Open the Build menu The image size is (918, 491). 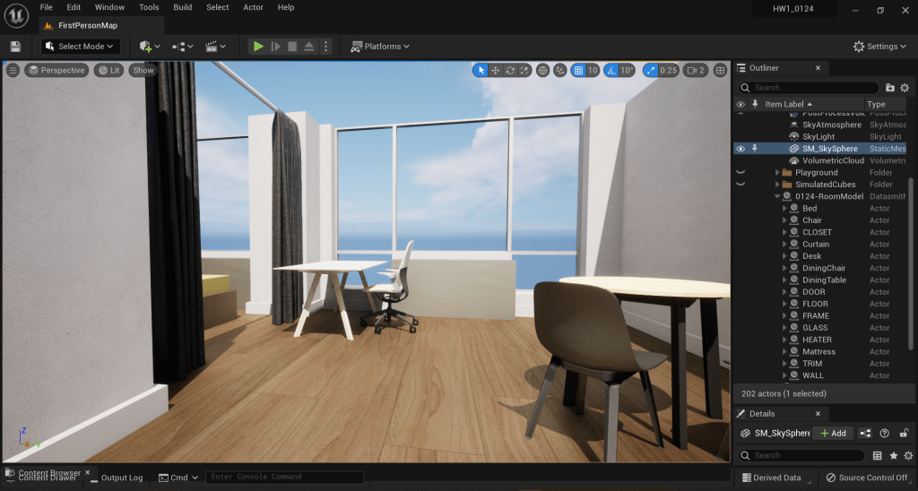(x=183, y=7)
